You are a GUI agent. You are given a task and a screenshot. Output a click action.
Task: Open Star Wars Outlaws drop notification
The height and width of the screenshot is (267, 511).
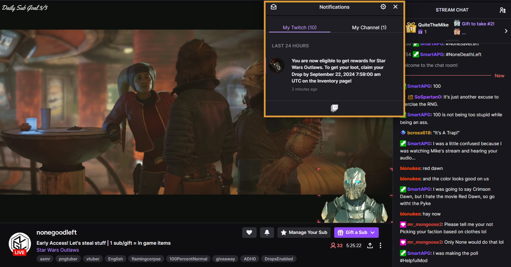tap(335, 75)
